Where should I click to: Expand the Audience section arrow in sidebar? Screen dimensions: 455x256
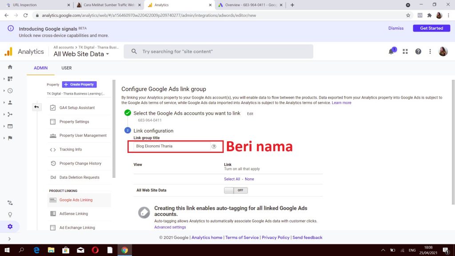click(x=4, y=103)
